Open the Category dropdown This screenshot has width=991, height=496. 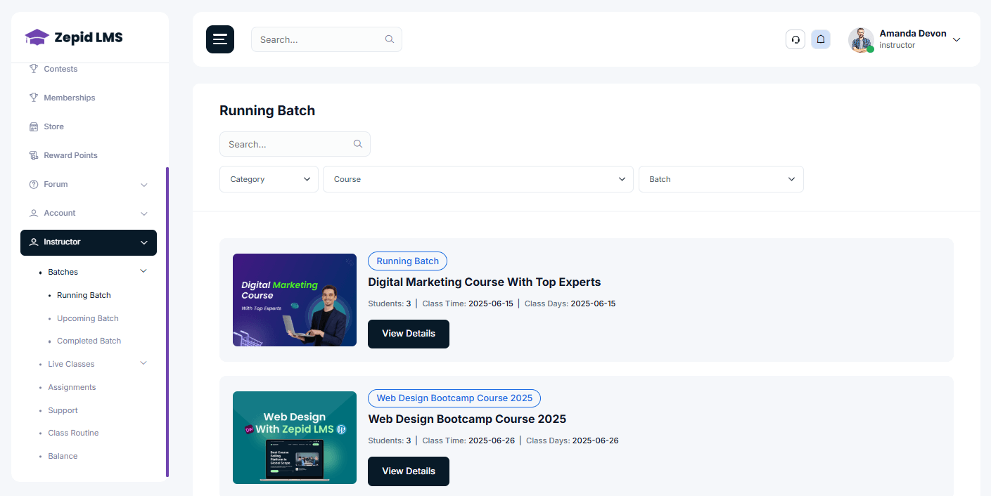tap(268, 179)
